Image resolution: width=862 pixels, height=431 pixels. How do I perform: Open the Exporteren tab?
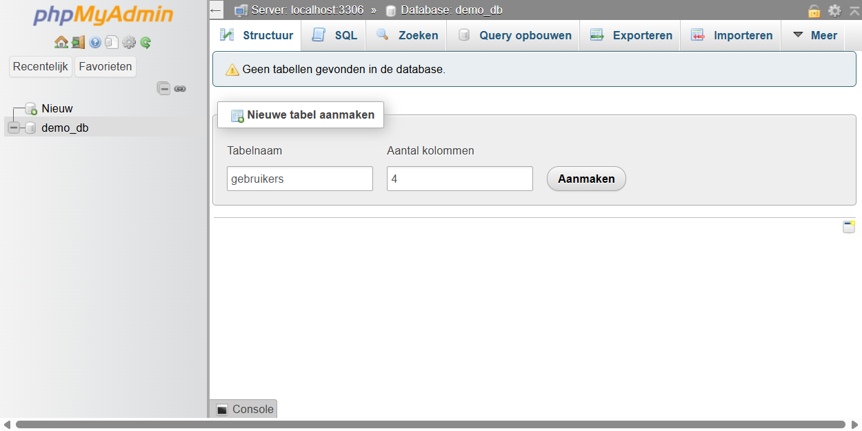tap(631, 35)
